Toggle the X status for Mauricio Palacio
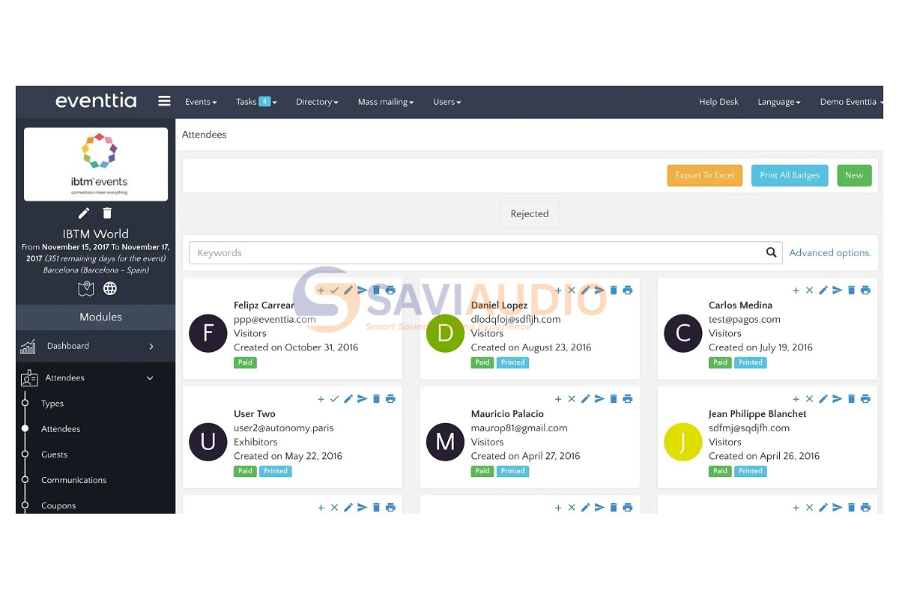 pos(572,399)
